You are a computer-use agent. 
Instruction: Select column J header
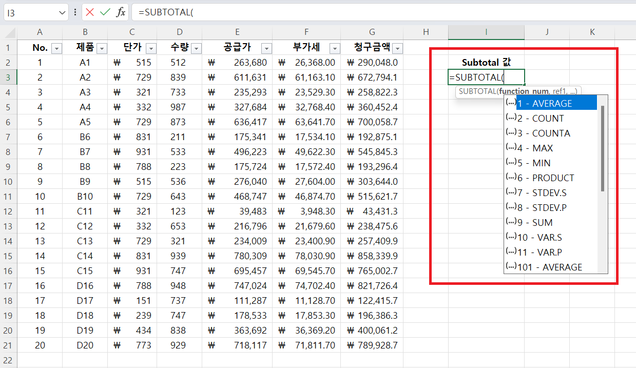[x=547, y=32]
